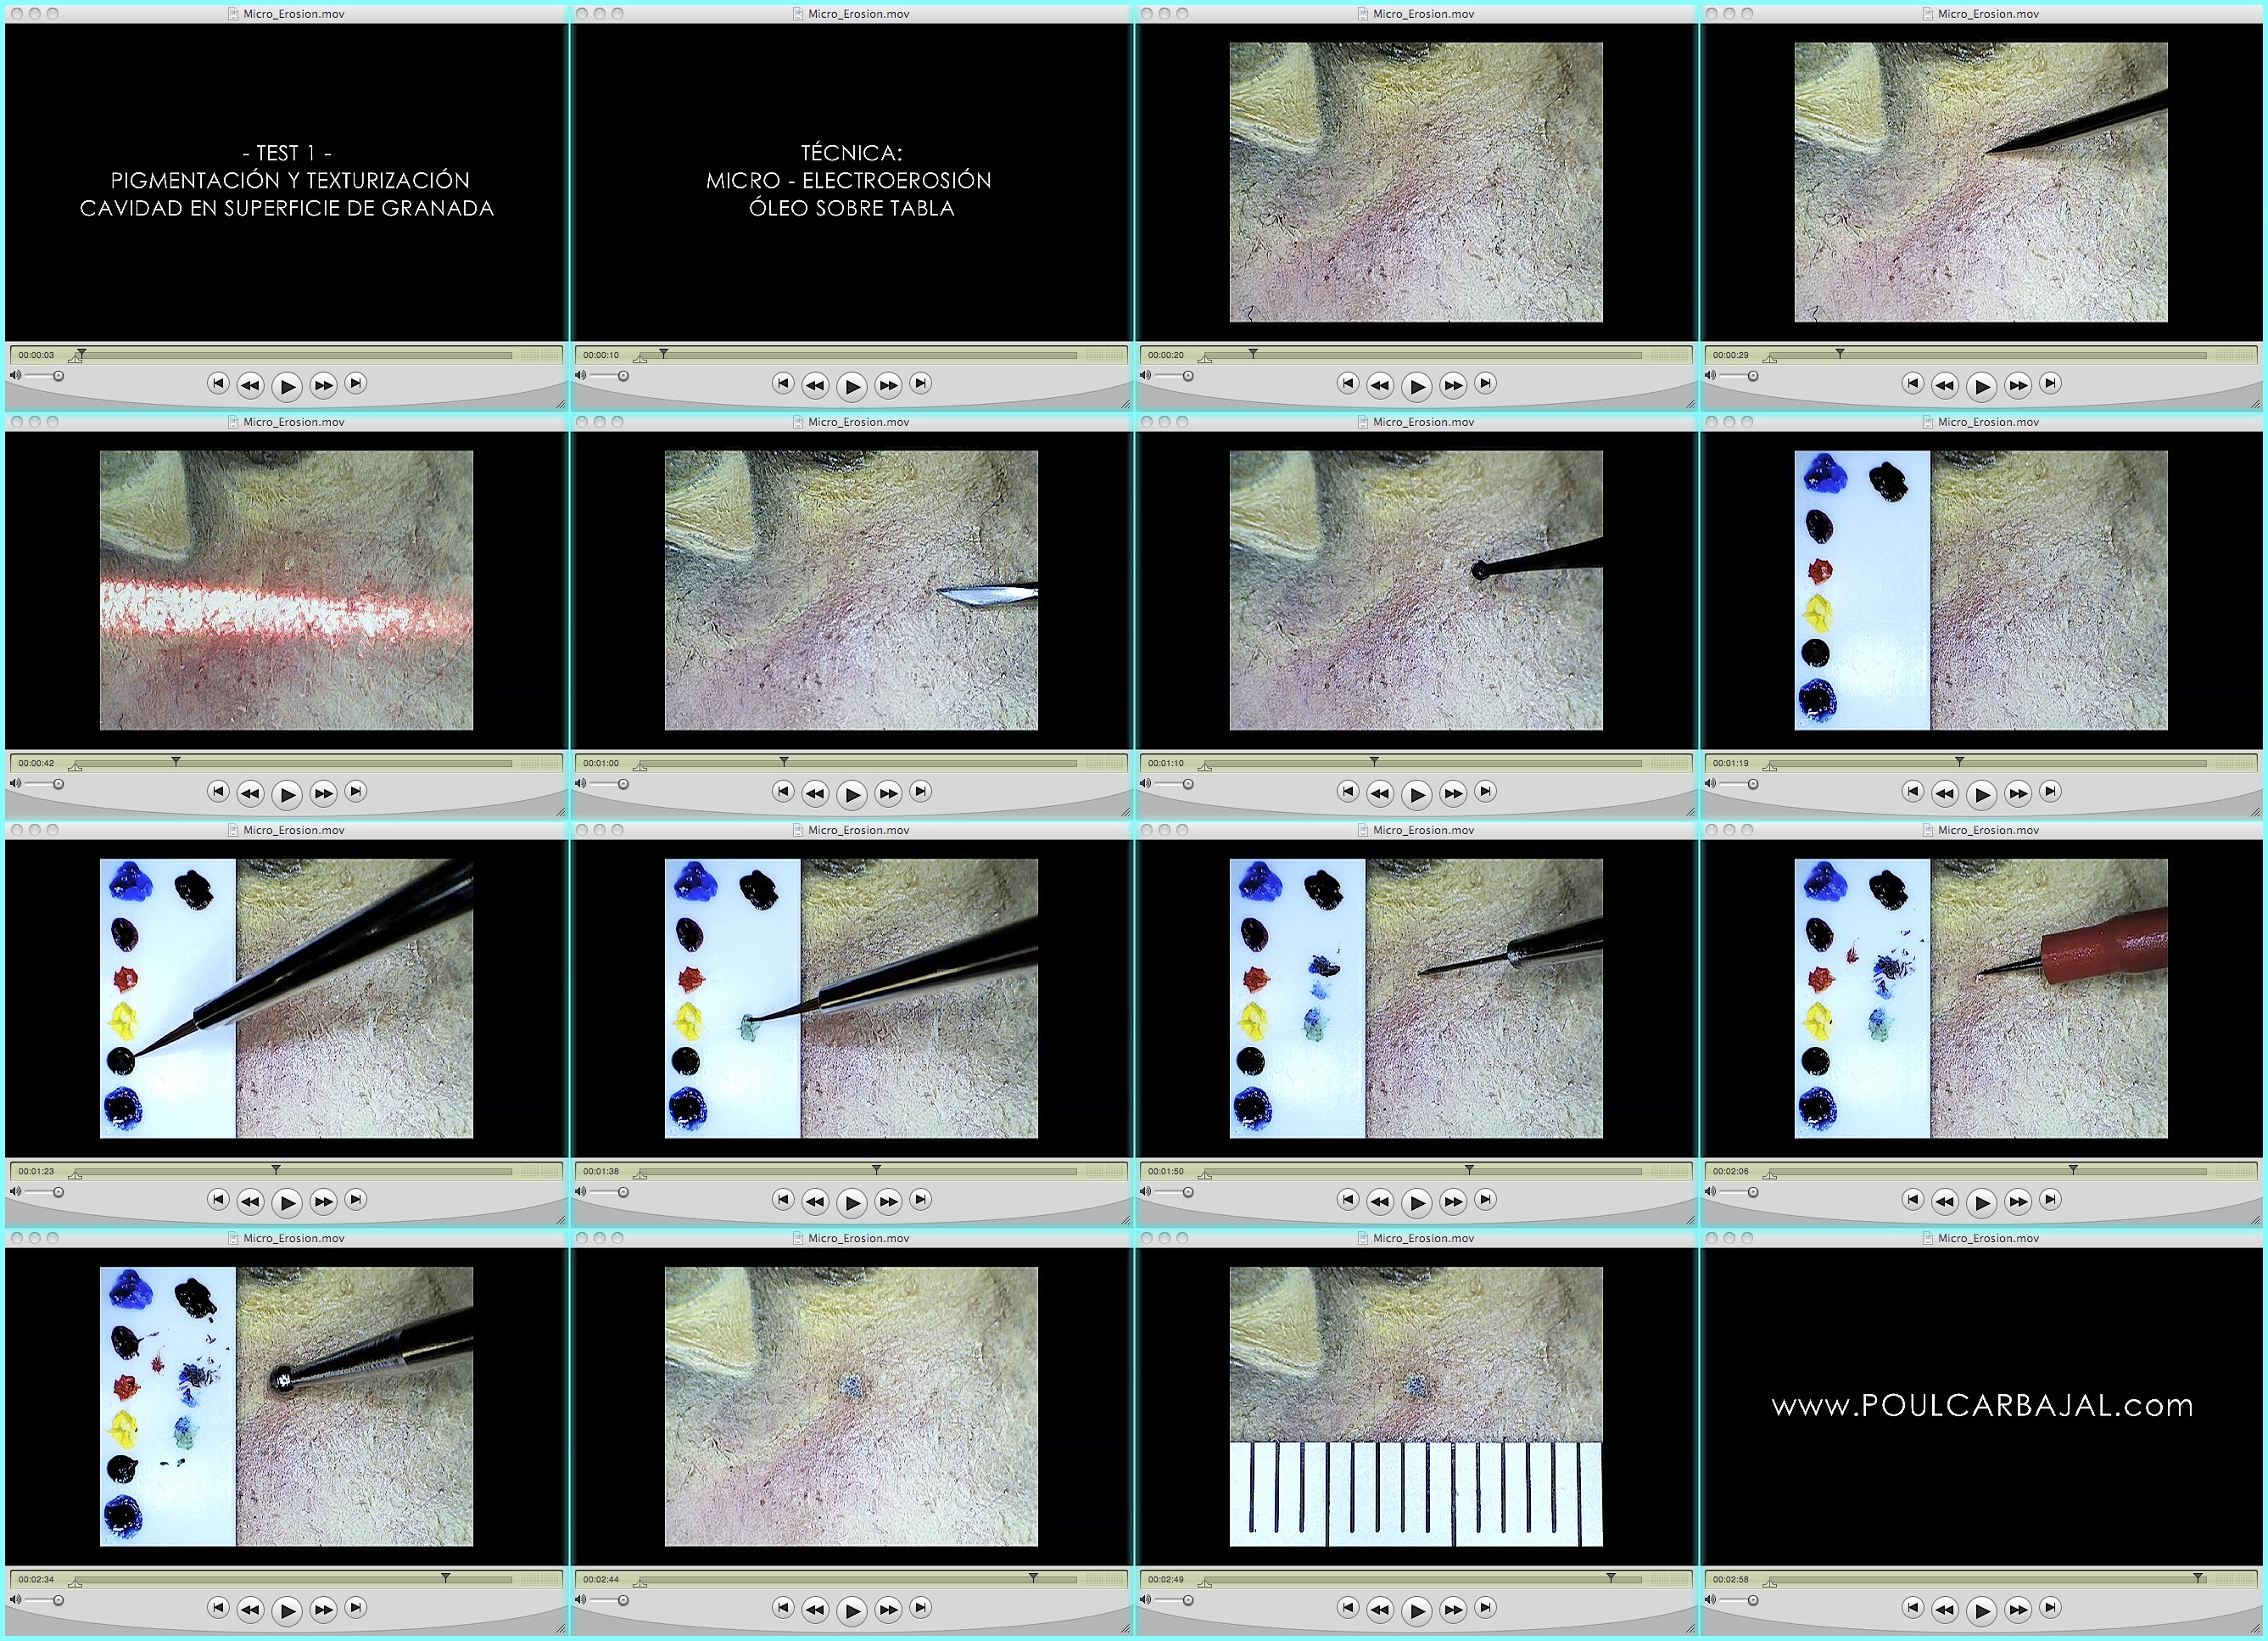
Task: Click the speaker icon in 00:01:00 player
Action: (x=581, y=785)
